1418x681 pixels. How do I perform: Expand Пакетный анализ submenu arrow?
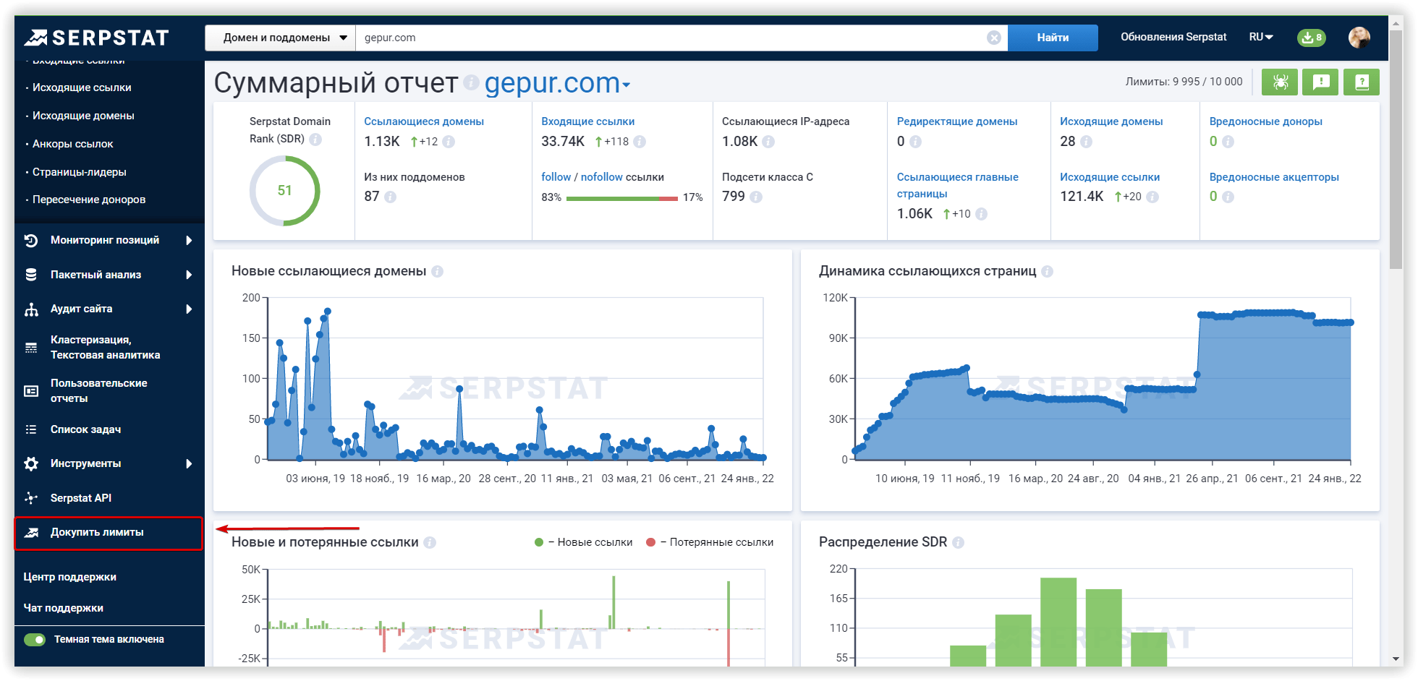(x=189, y=275)
